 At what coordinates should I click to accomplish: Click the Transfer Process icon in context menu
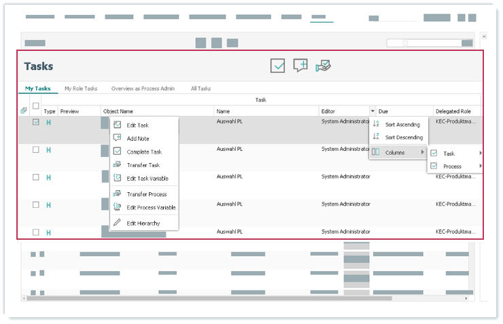pyautogui.click(x=118, y=194)
